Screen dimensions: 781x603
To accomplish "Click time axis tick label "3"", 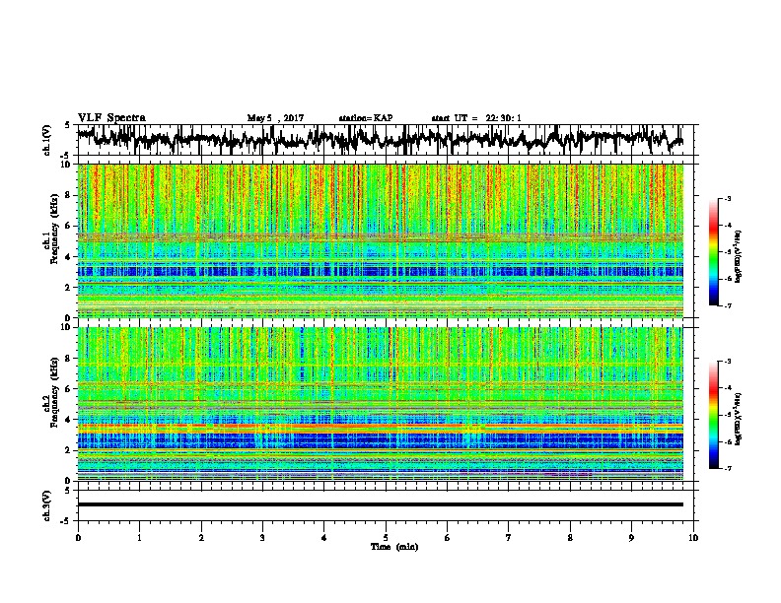I will point(262,538).
